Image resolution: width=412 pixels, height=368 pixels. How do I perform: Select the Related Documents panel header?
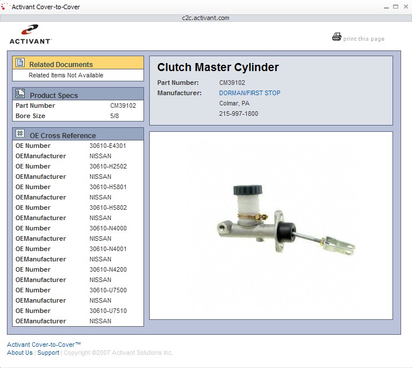click(78, 64)
